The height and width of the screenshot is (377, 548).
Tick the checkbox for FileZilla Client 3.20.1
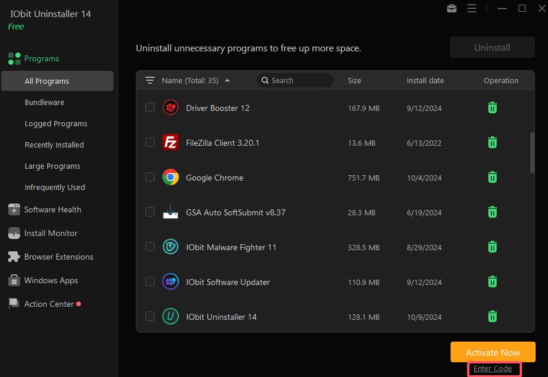point(150,142)
